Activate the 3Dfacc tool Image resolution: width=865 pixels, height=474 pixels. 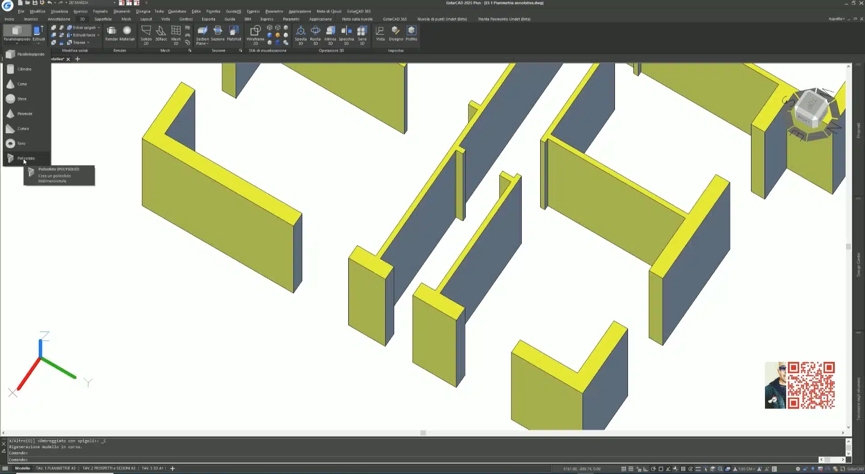coord(161,33)
